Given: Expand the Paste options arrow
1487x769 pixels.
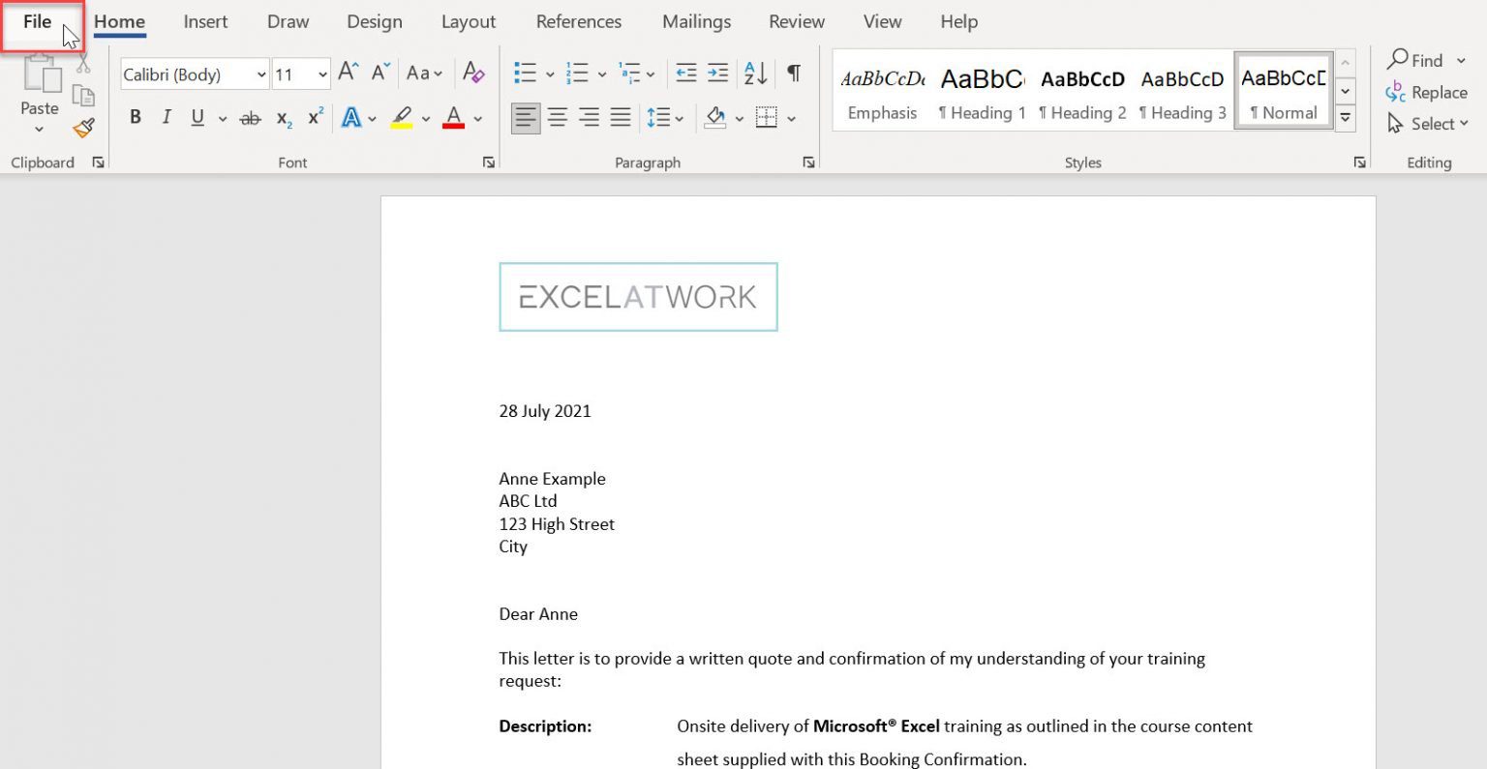Looking at the screenshot, I should (40, 129).
